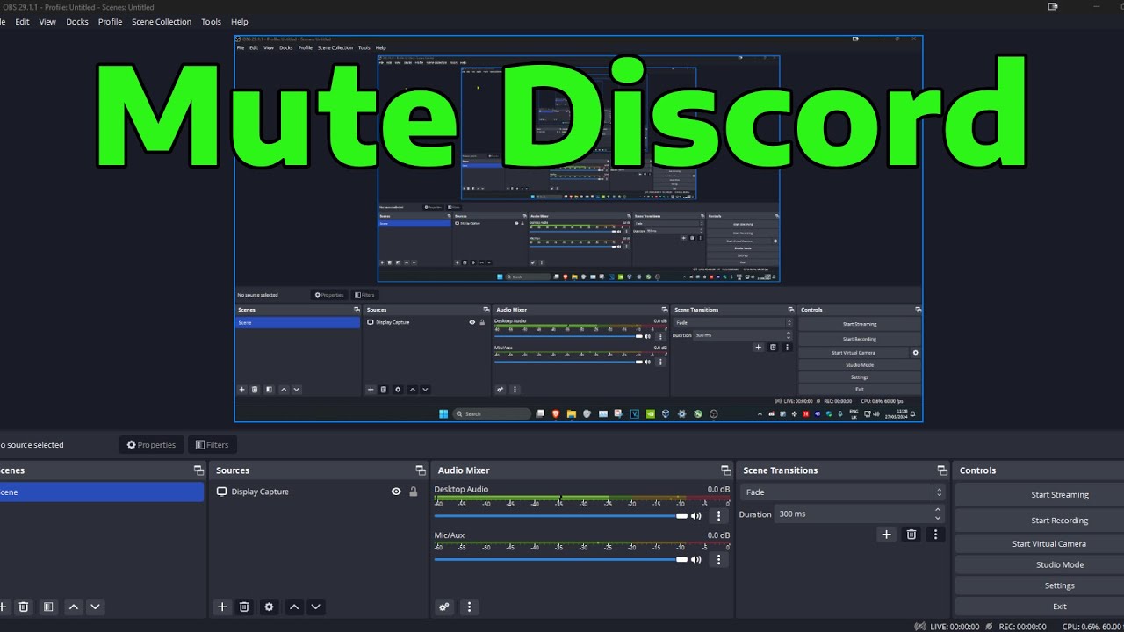Start Virtual Camera
Screen dimensions: 1124x632
tap(1048, 543)
